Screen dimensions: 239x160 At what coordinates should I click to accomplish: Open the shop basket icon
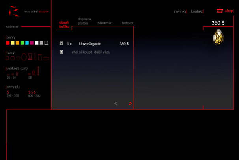220,11
